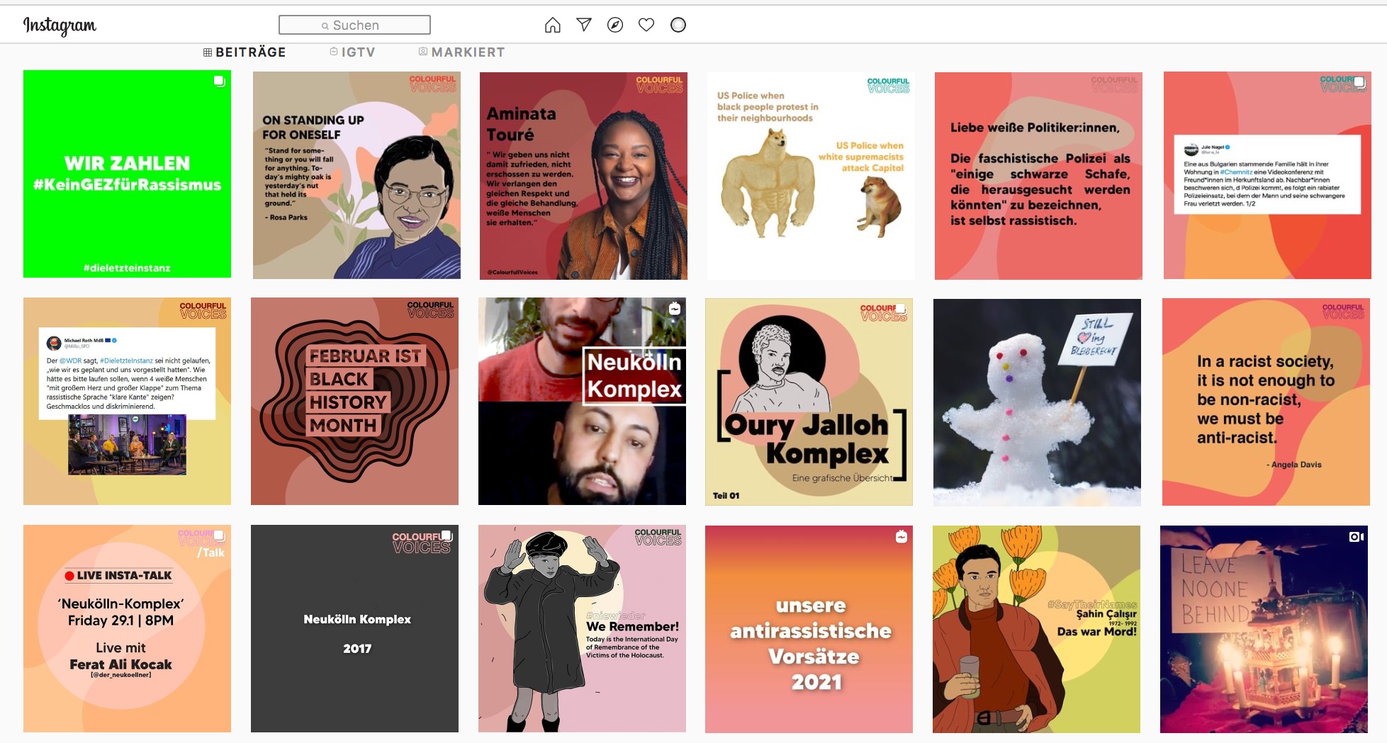
Task: Click carousel icon on Live Insta-Talk post
Action: tap(219, 536)
